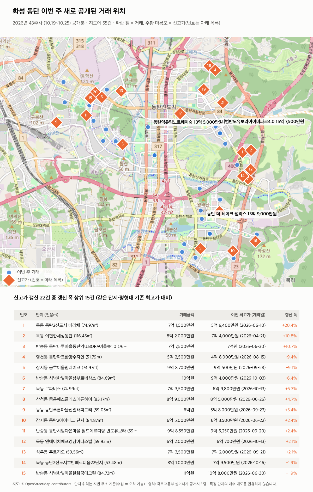313x492 pixels.
Task: Click the 번호 column header
Action: 24,315
